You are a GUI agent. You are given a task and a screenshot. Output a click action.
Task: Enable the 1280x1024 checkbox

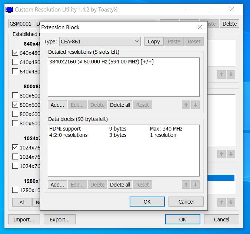[x=15, y=190]
